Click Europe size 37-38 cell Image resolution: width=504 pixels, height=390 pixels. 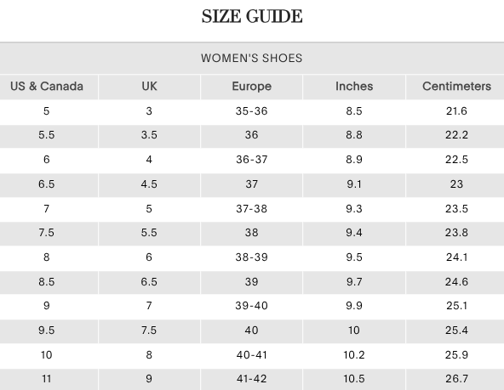click(x=252, y=209)
